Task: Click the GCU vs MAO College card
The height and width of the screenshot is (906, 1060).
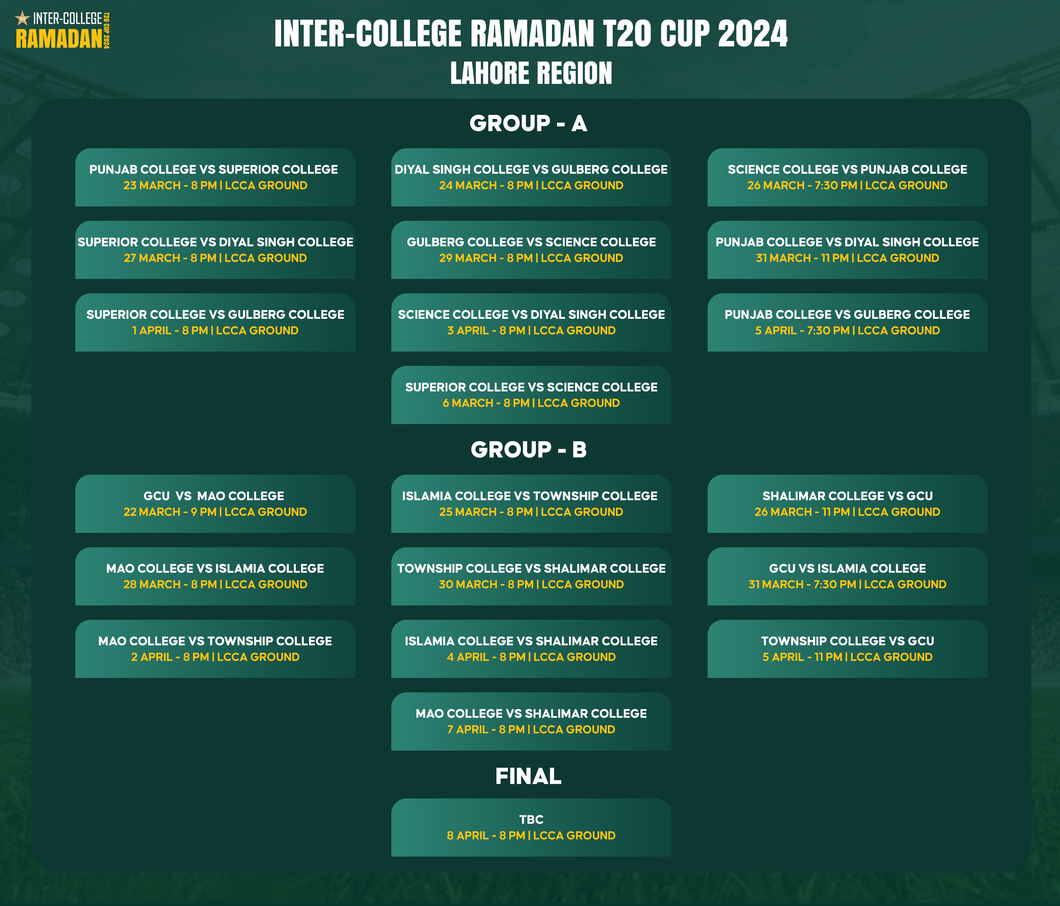Action: [x=215, y=504]
